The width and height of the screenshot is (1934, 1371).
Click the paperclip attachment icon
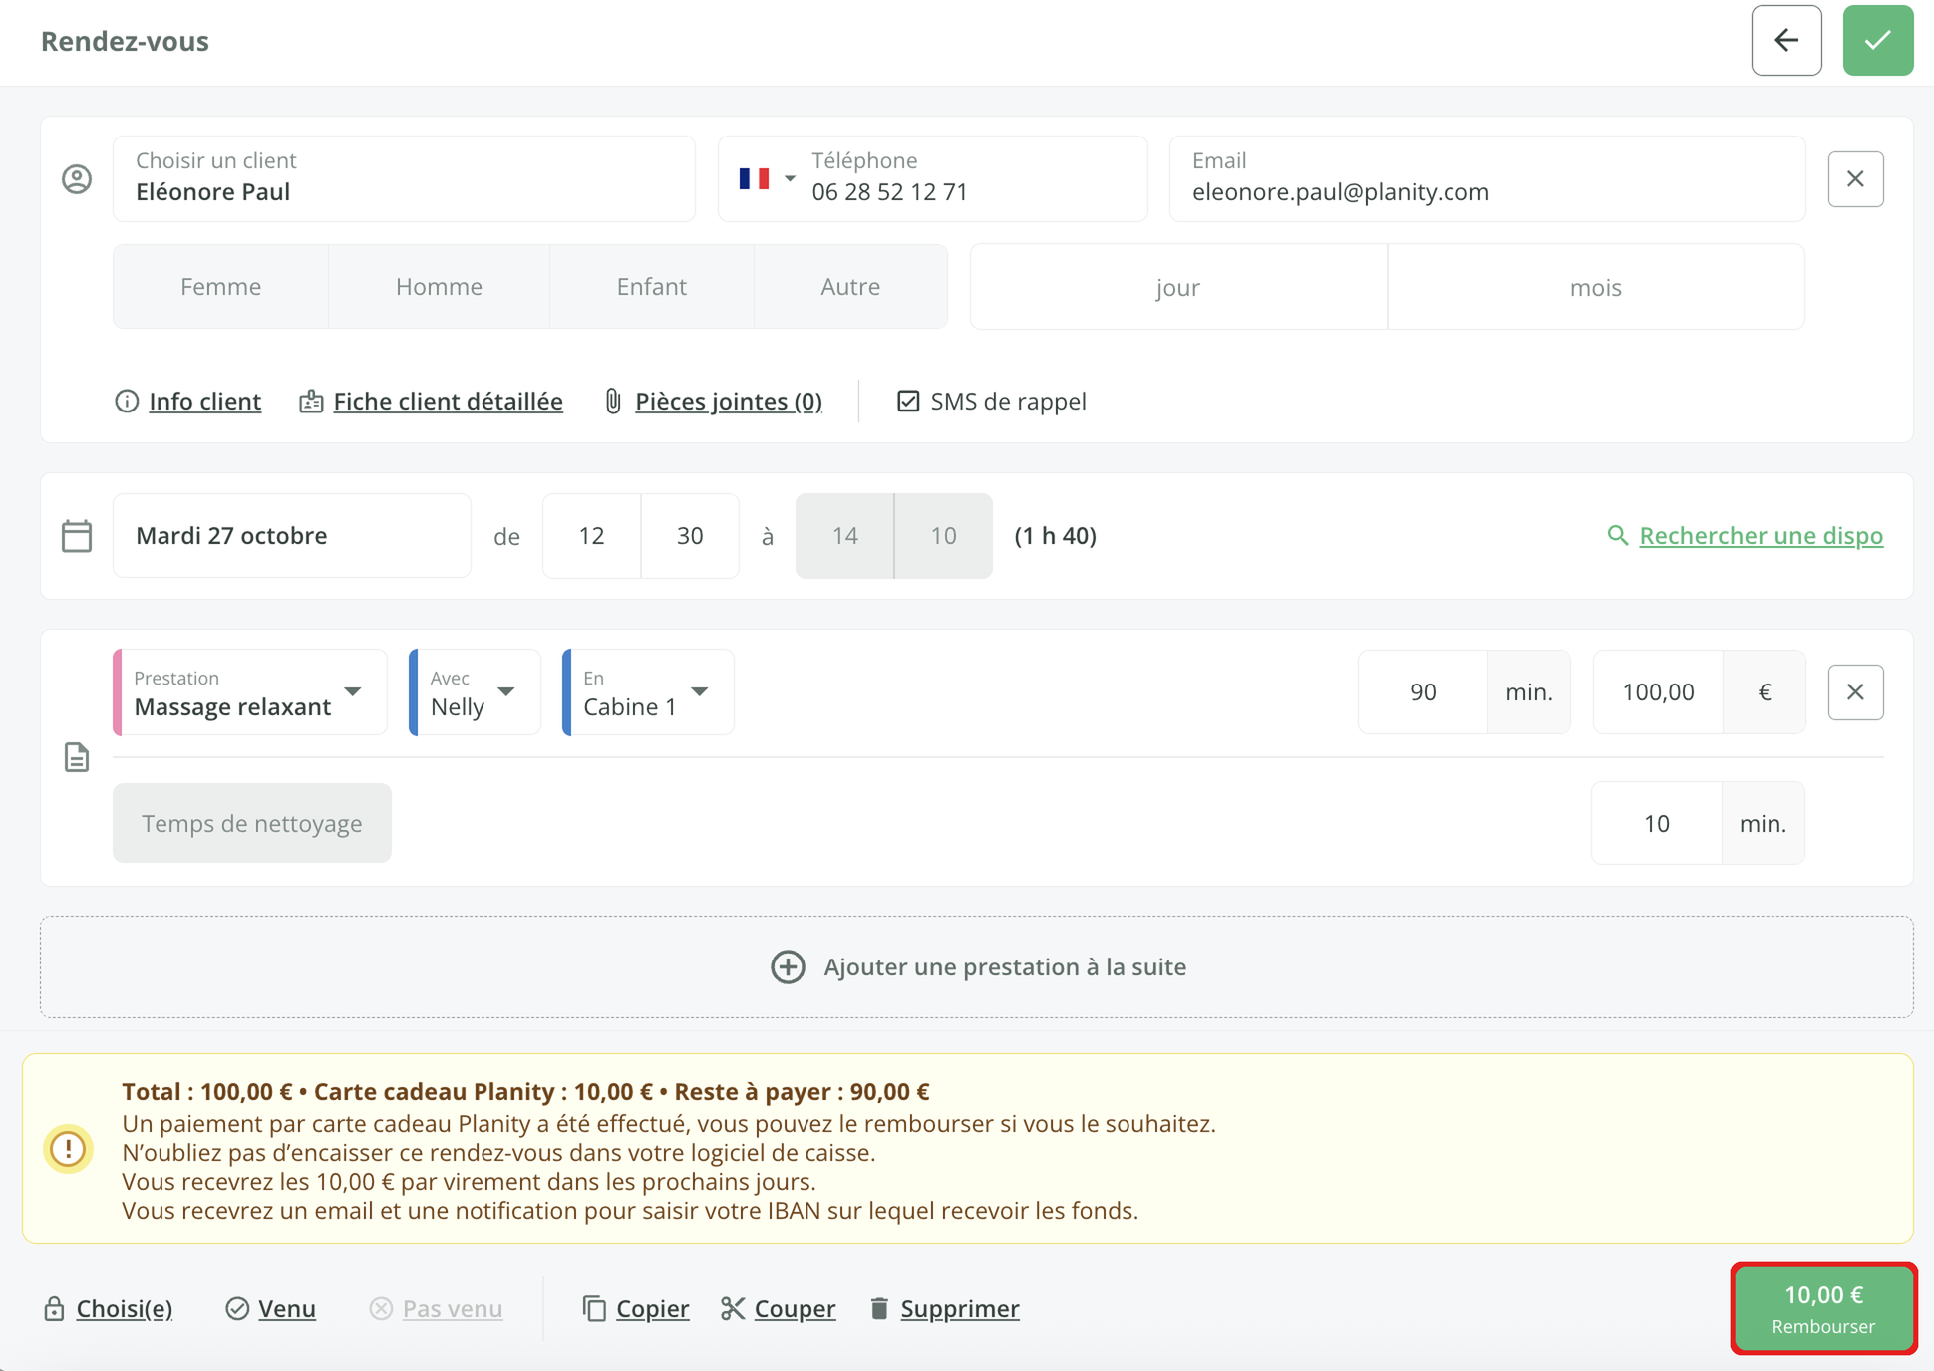[x=613, y=401]
